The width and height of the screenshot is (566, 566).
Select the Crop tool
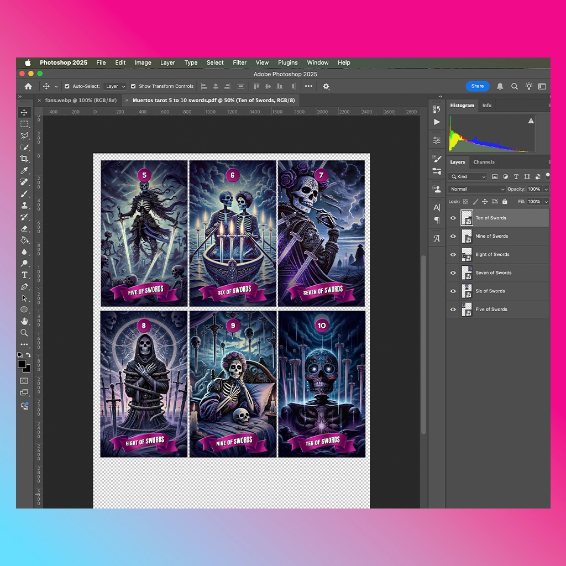(x=24, y=159)
